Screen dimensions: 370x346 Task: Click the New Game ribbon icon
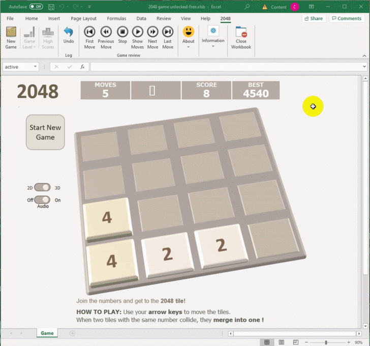11,32
